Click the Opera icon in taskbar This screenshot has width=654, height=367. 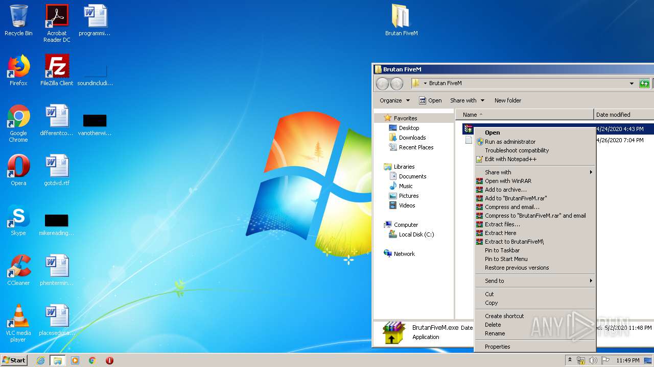109,360
